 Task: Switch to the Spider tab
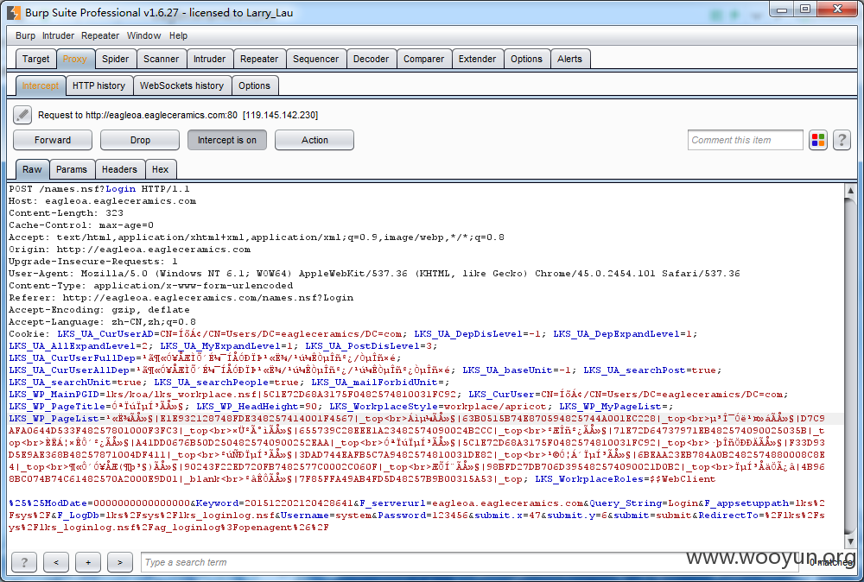[115, 59]
